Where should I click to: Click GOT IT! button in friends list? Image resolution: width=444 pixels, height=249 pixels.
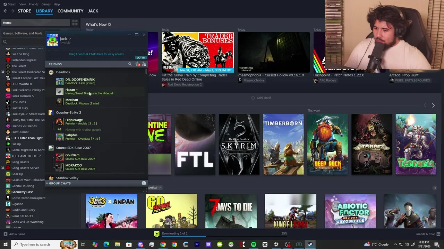(x=140, y=58)
